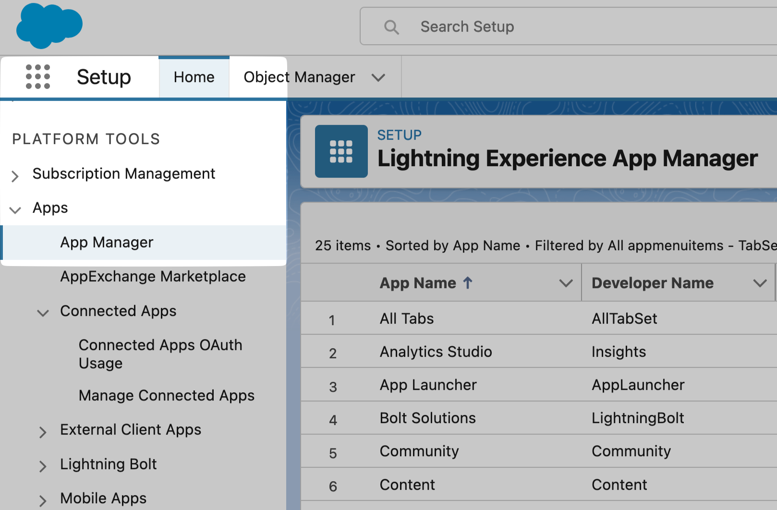
Task: Collapse the Connected Apps section
Action: click(x=43, y=313)
